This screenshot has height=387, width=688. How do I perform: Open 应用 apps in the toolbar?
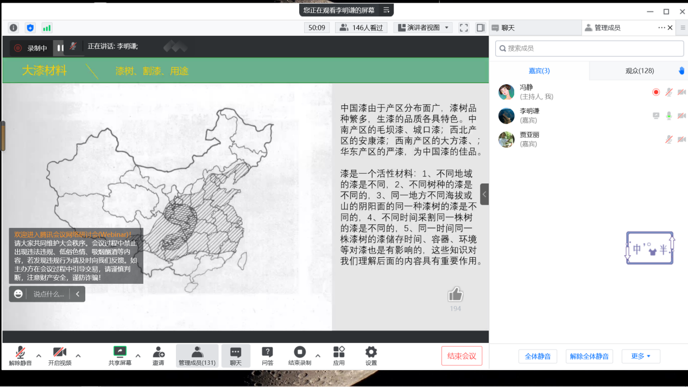coord(339,356)
